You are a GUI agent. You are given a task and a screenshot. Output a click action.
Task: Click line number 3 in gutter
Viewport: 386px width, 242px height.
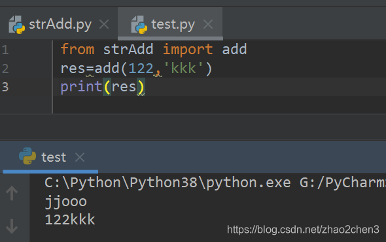click(5, 87)
